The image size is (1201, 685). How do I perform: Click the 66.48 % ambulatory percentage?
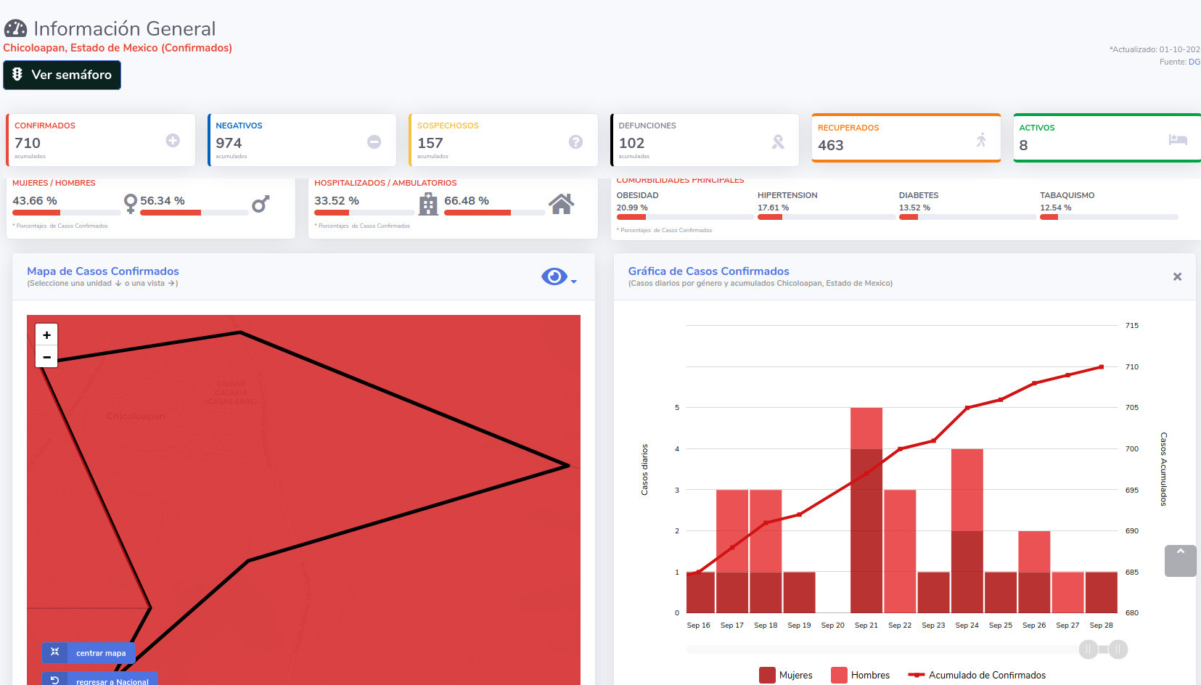pos(467,201)
